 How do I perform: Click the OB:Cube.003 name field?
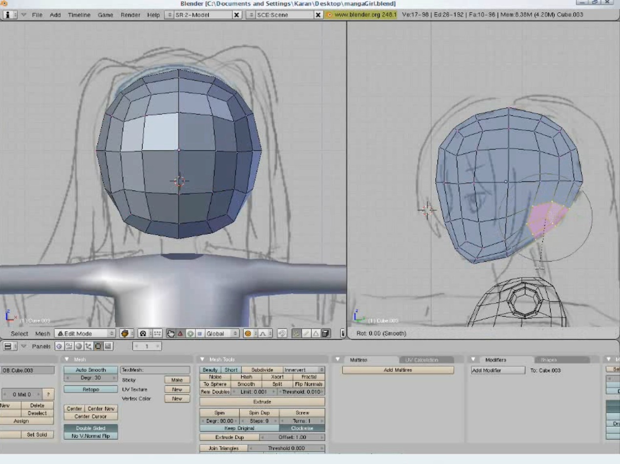[x=27, y=370]
